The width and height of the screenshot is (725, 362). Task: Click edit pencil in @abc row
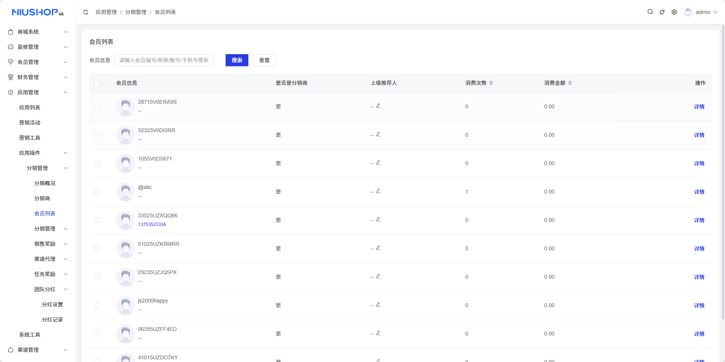[x=378, y=191]
